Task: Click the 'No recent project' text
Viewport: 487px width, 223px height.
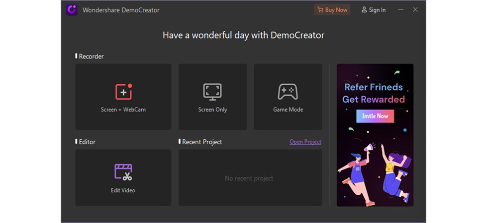Action: click(249, 178)
